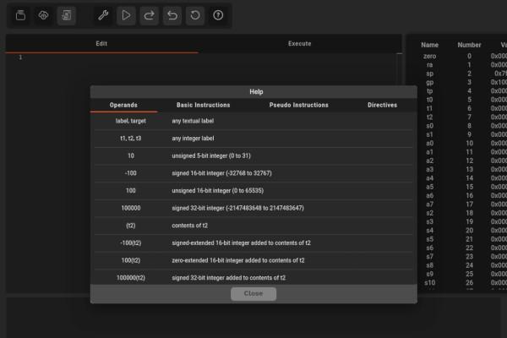Click the save/dump file icon
Screen dimensions: 507x338
[x=66, y=15]
